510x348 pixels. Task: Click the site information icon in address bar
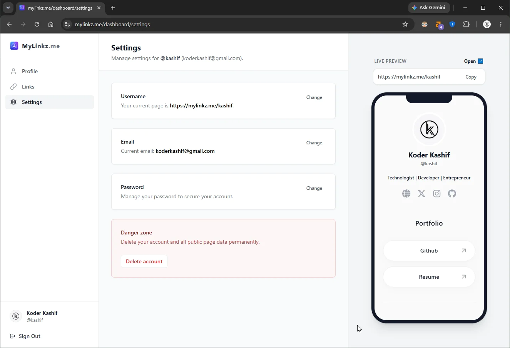pos(67,24)
